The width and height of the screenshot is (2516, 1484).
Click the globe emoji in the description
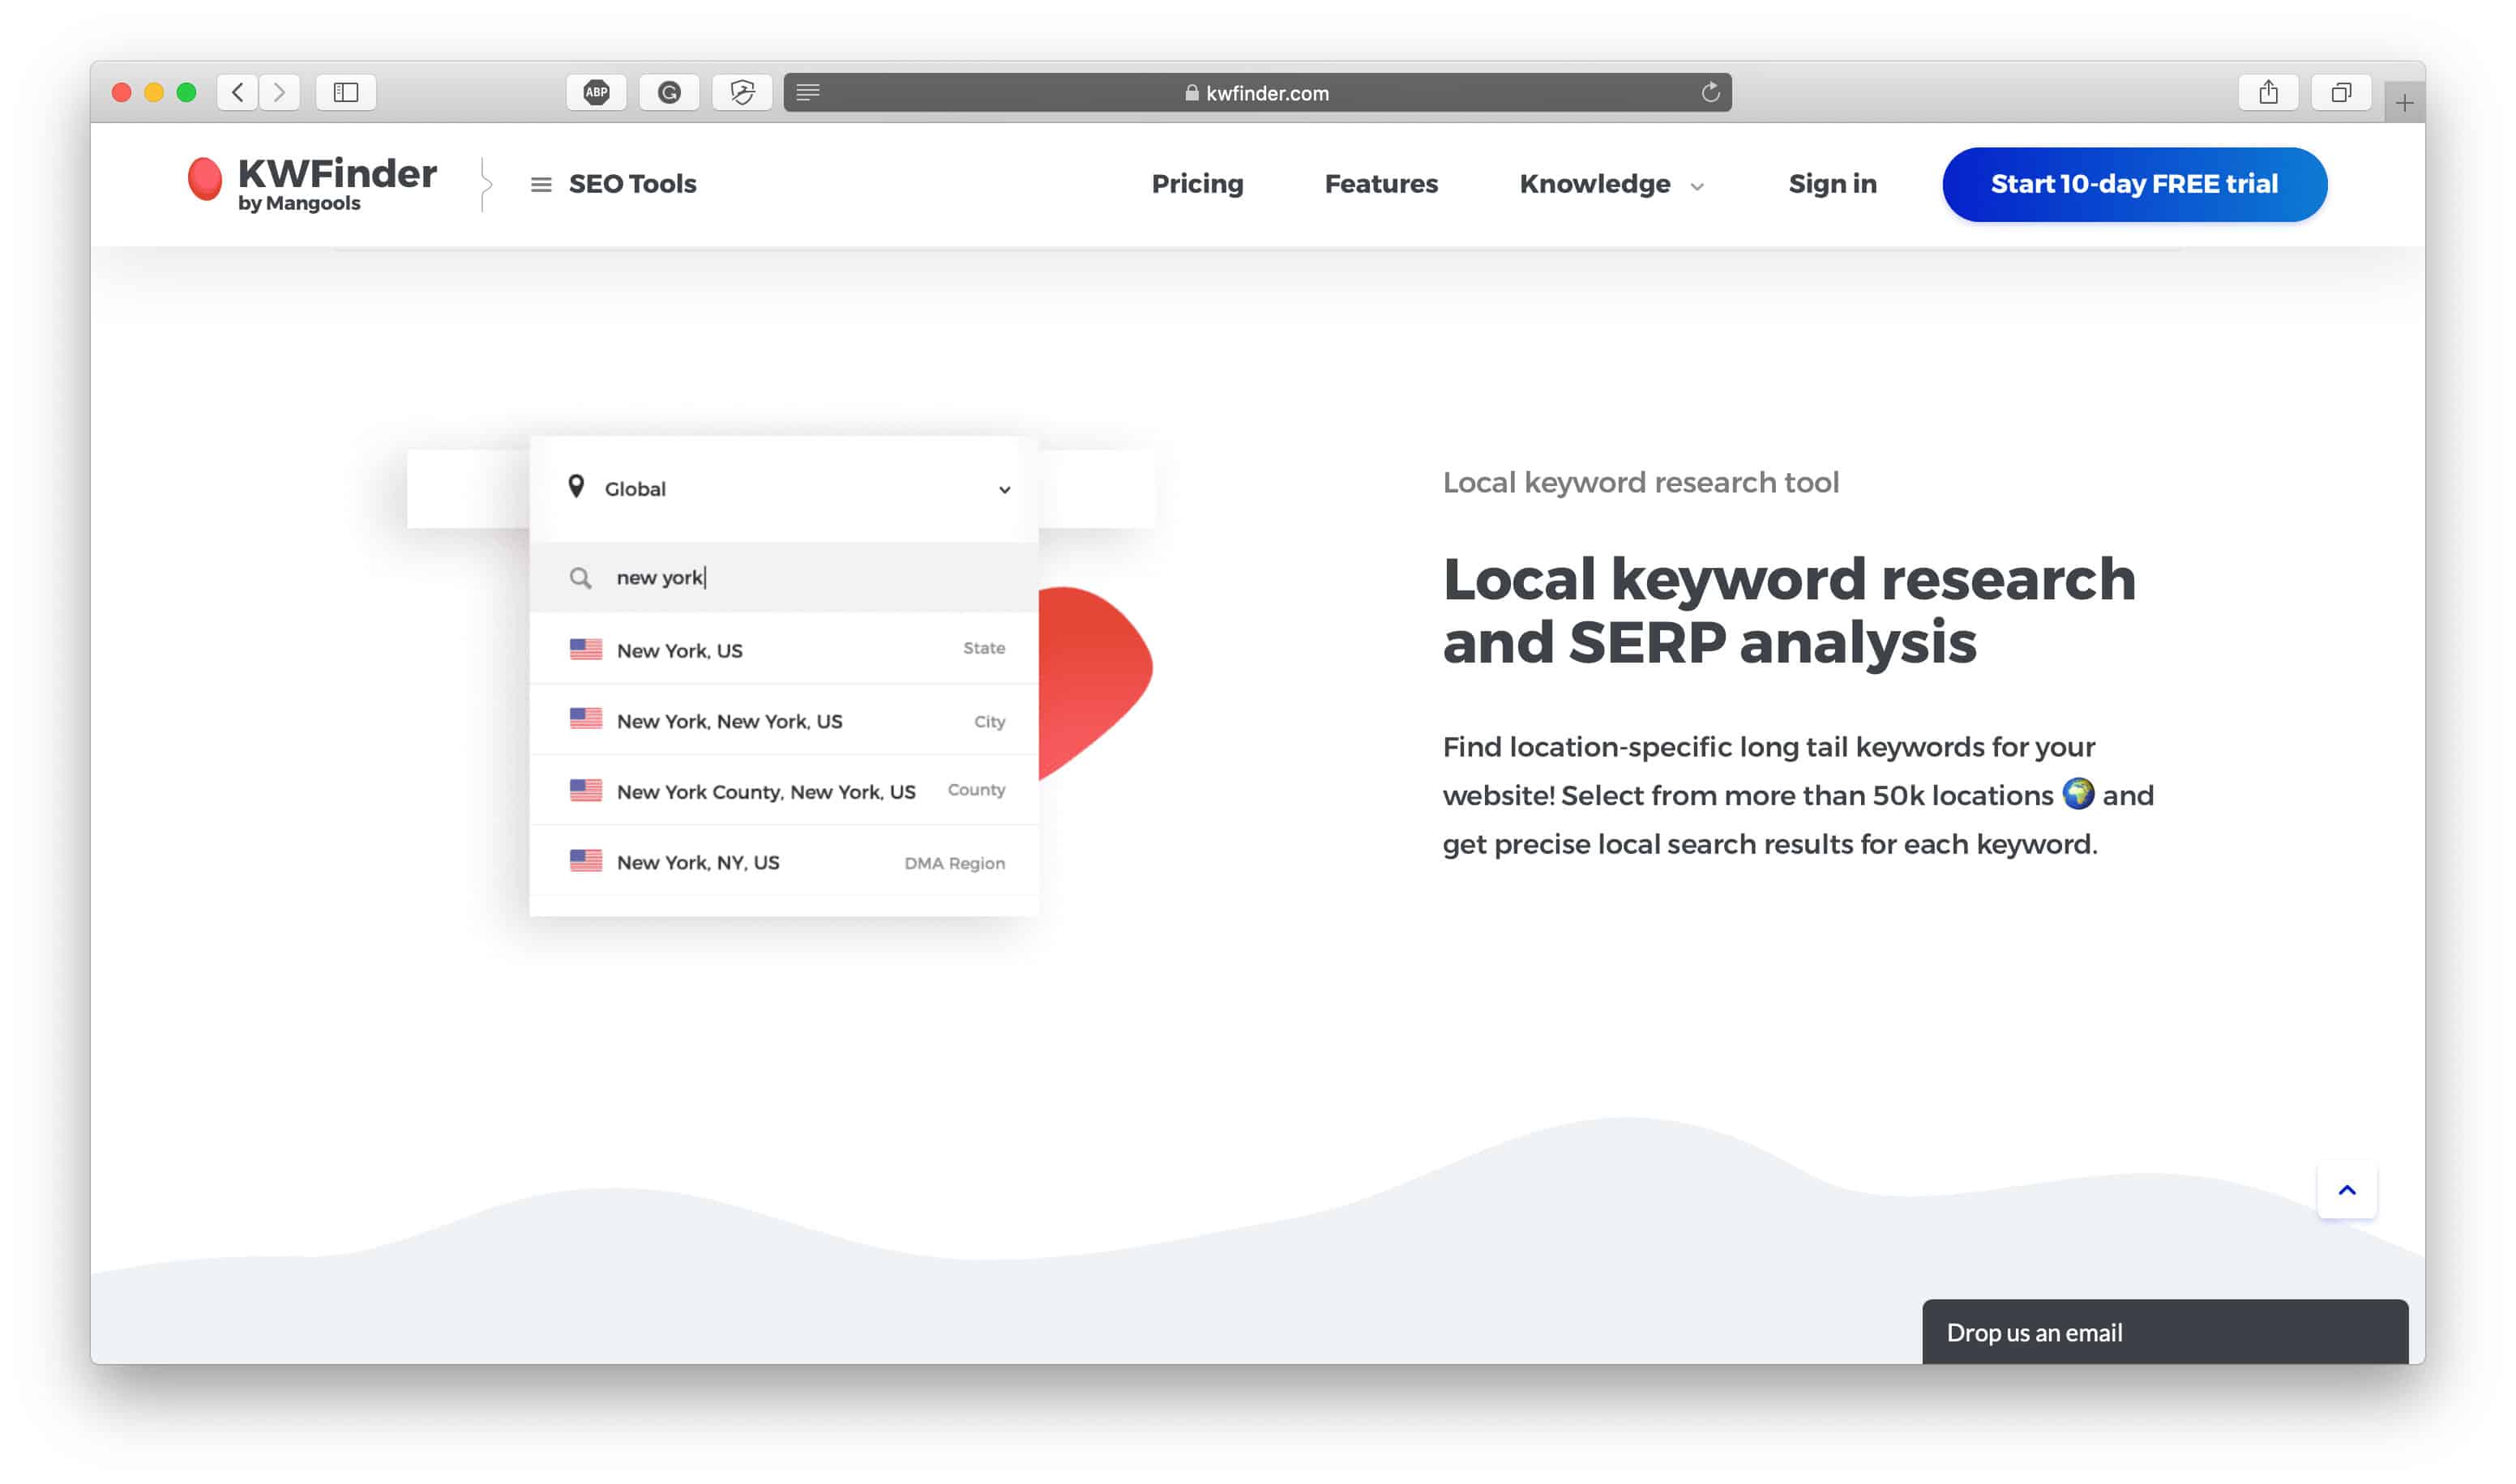click(x=2077, y=793)
